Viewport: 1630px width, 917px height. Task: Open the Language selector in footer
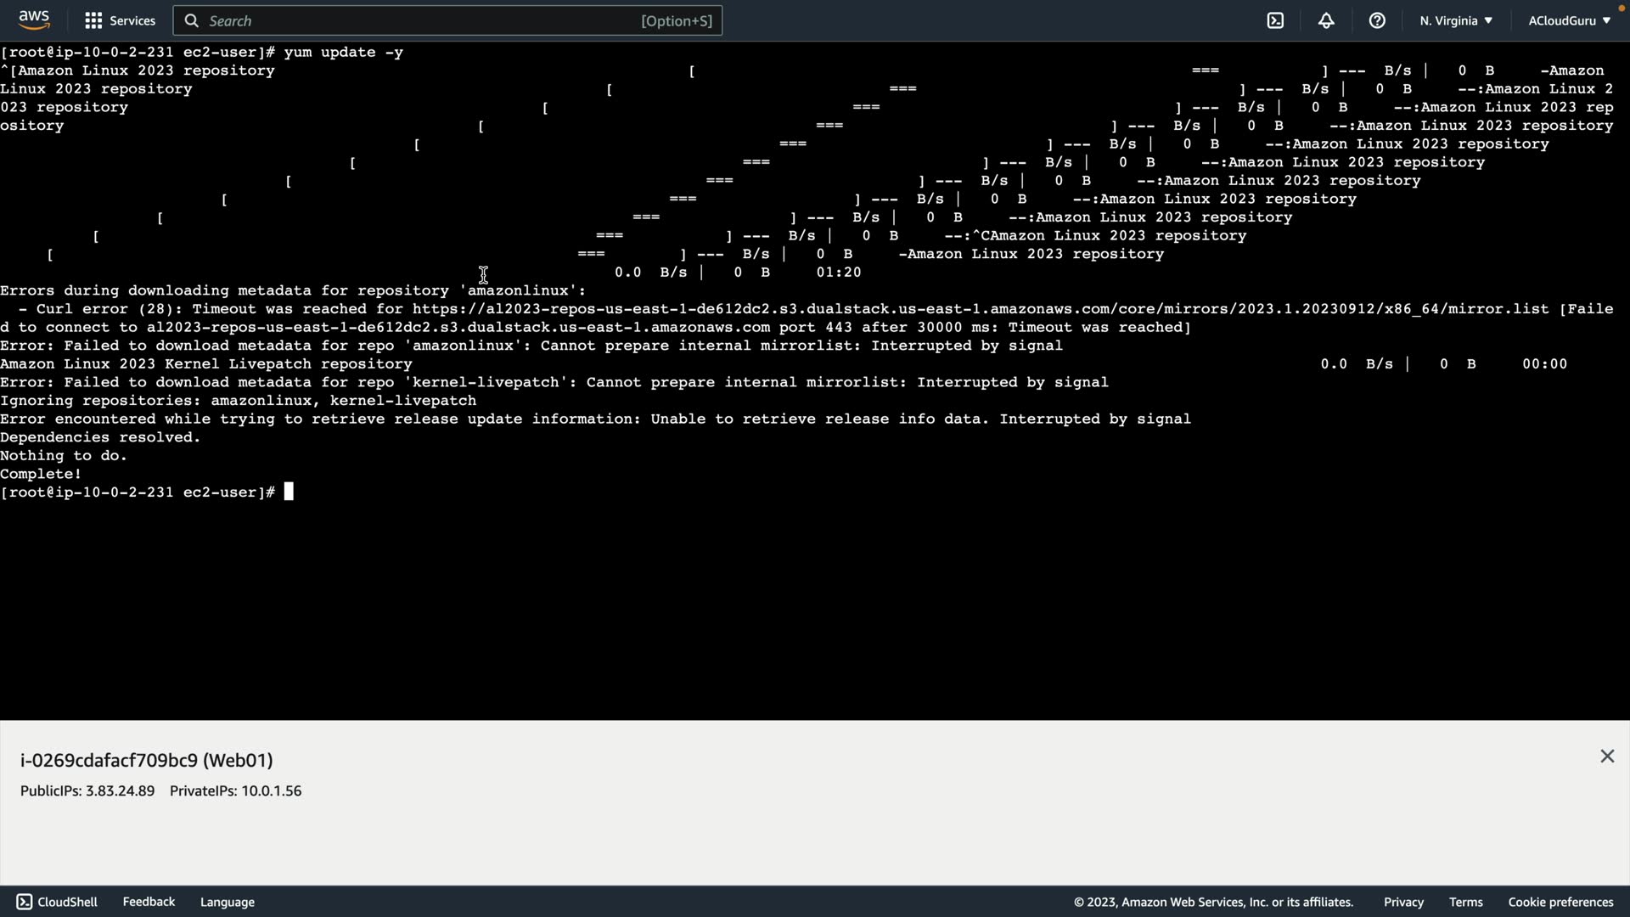(227, 902)
